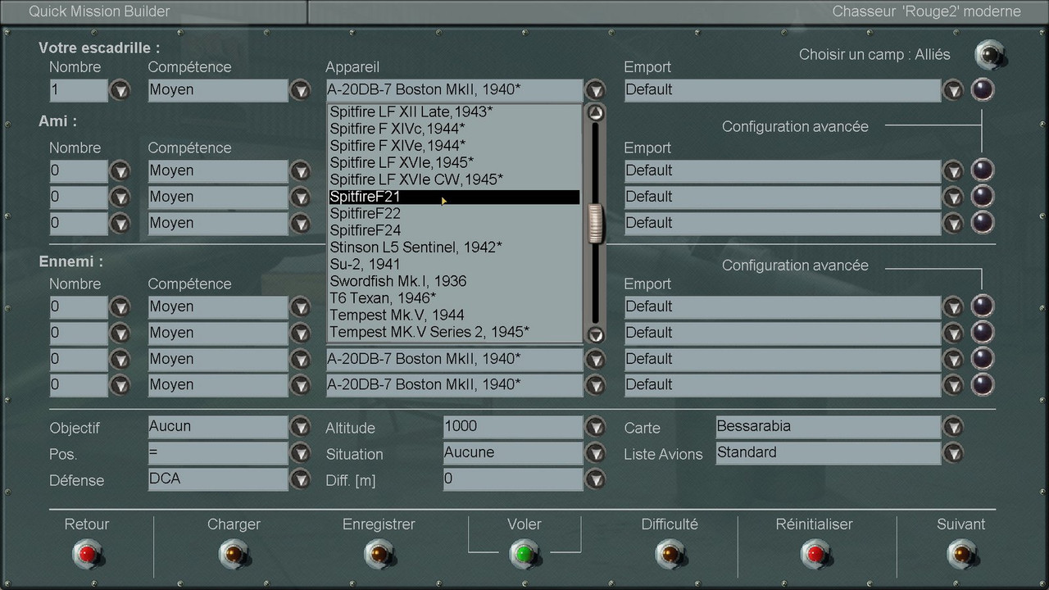Open third Ami Nombre dropdown arrow
The height and width of the screenshot is (590, 1049).
(120, 224)
